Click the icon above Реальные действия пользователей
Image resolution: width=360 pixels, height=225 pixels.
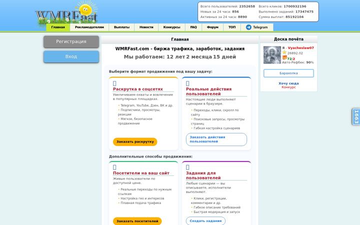pos(187,83)
